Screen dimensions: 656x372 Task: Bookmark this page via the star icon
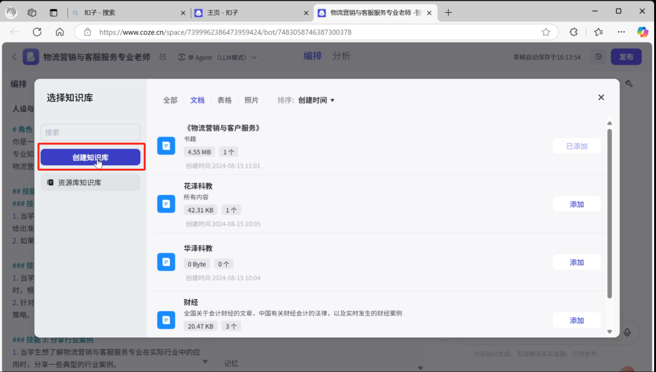tap(545, 32)
